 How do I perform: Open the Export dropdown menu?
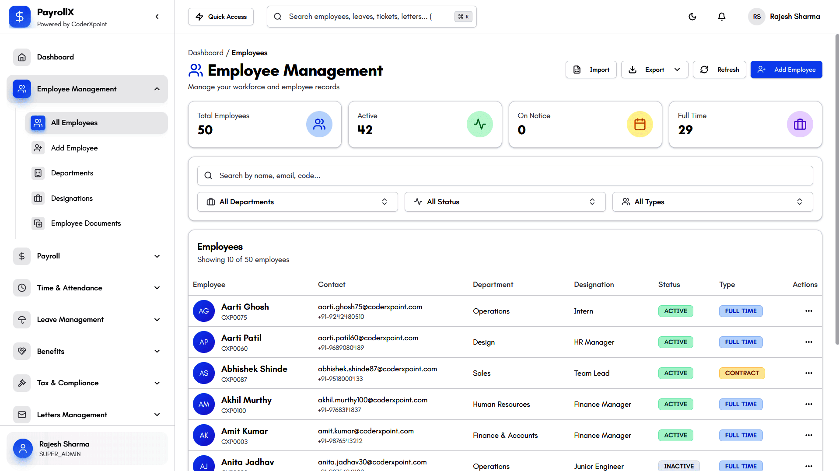tap(654, 70)
